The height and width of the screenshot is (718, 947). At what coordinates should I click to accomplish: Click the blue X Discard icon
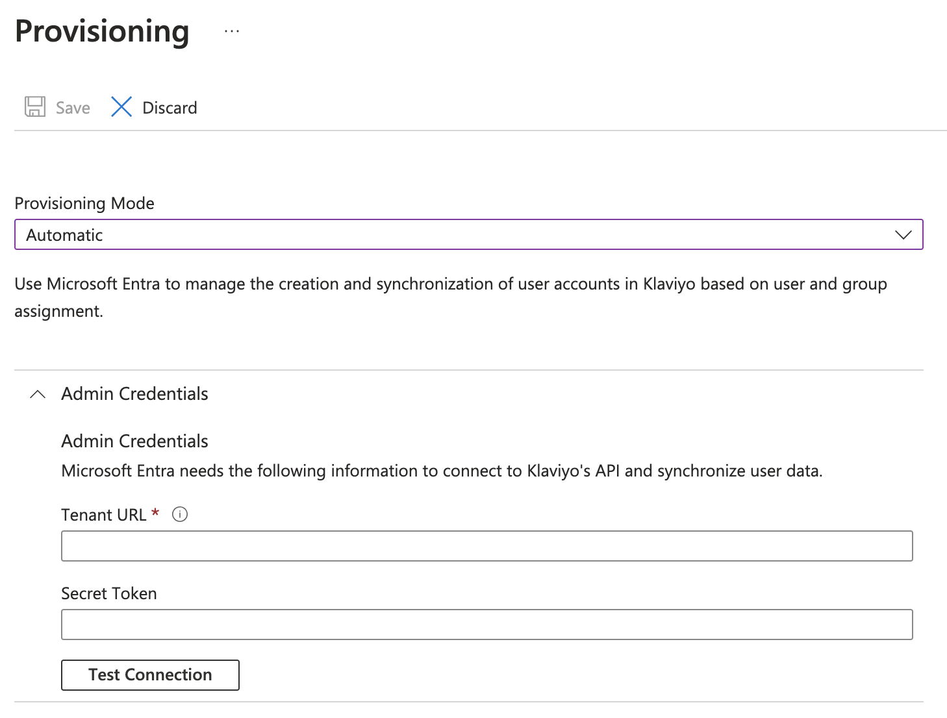point(121,106)
